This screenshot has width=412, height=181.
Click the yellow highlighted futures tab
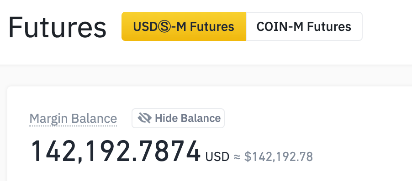click(x=184, y=26)
